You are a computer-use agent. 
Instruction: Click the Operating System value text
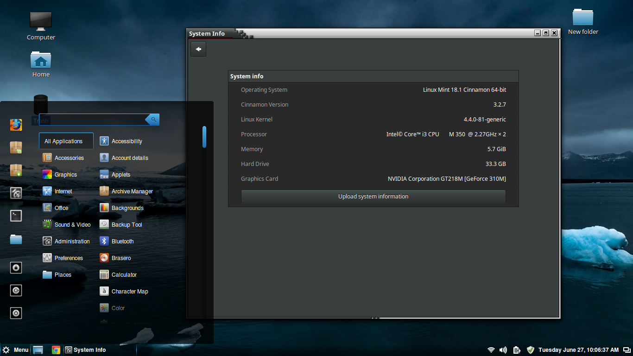[464, 90]
